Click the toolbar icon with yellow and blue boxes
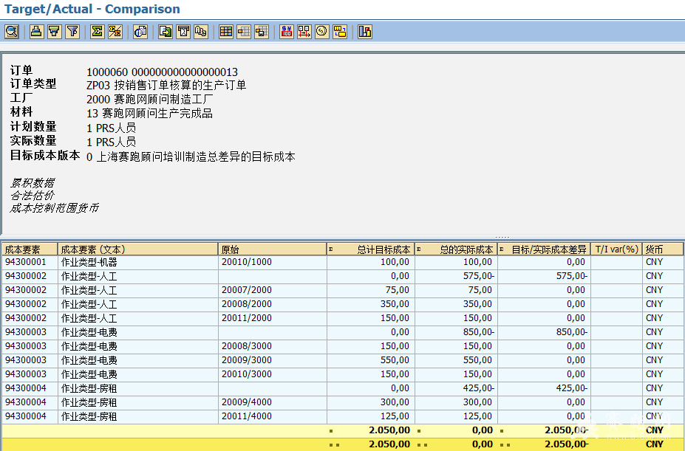This screenshot has width=685, height=451. point(340,32)
